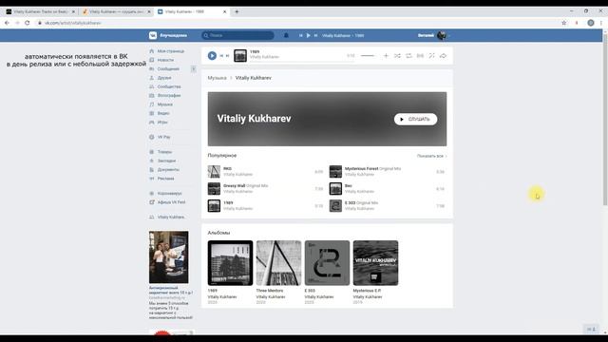
Task: Open the Three Mentors album cover
Action: tap(278, 263)
